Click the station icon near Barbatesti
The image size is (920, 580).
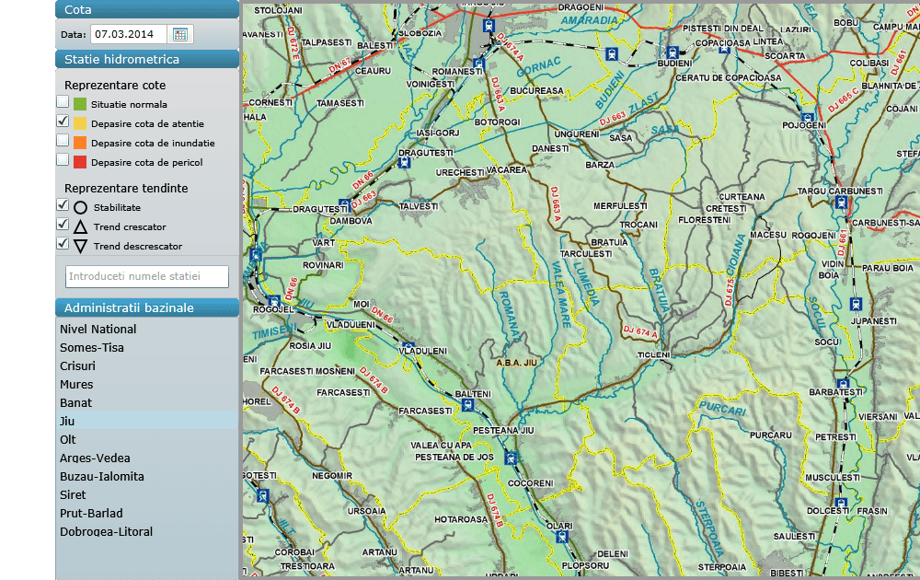[x=842, y=385]
